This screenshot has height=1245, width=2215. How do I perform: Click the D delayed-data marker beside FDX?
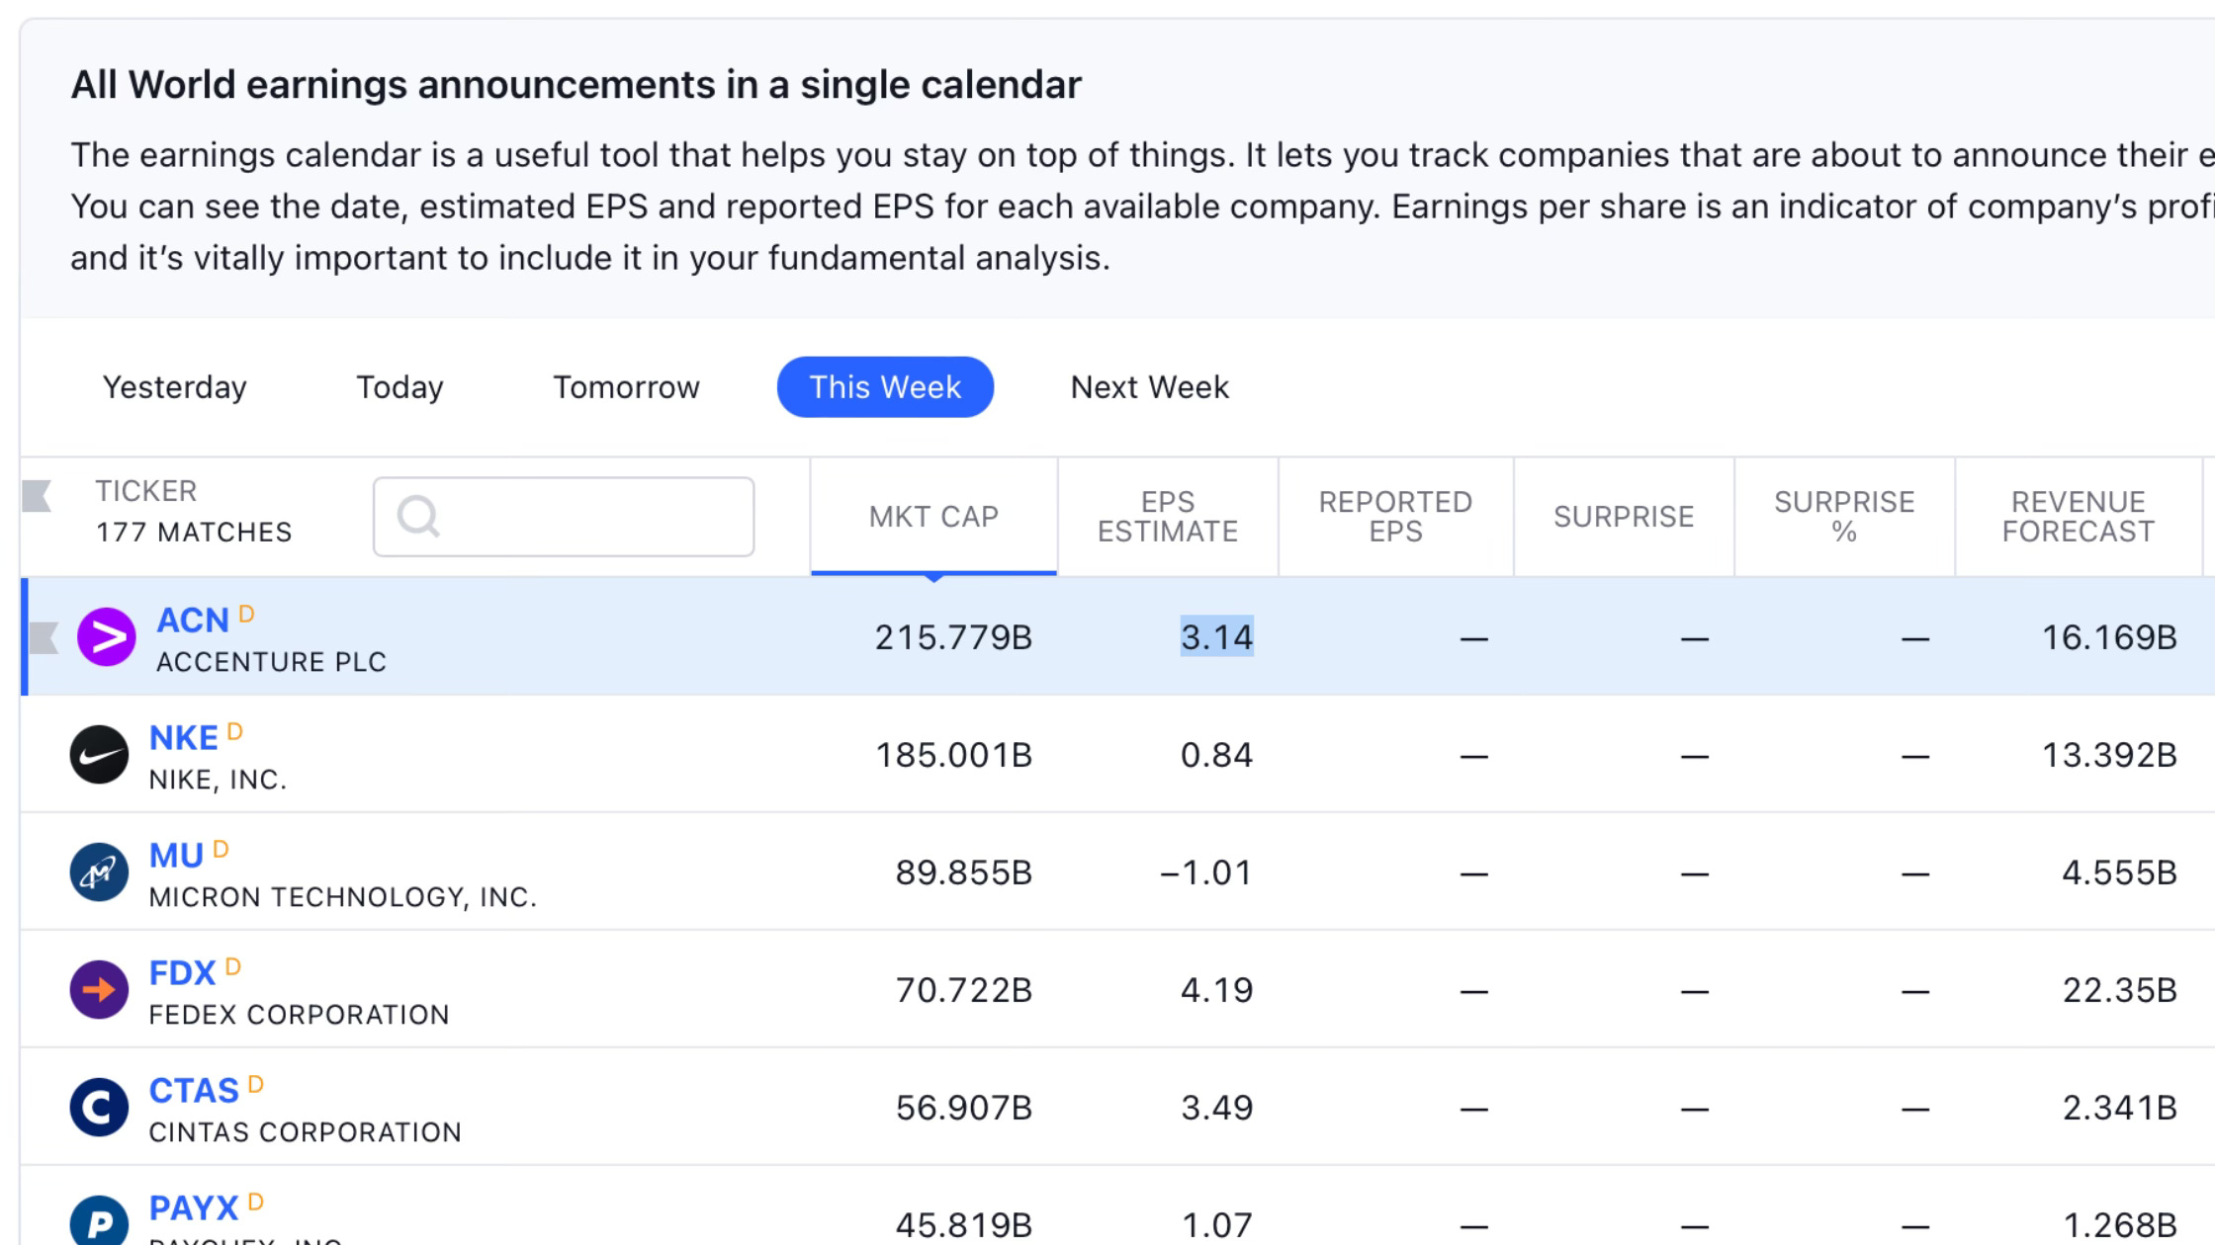233,966
